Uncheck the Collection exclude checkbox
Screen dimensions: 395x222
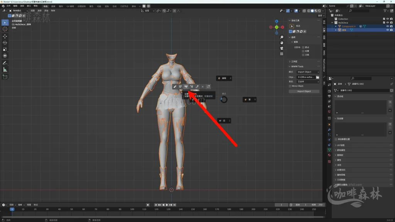384,19
